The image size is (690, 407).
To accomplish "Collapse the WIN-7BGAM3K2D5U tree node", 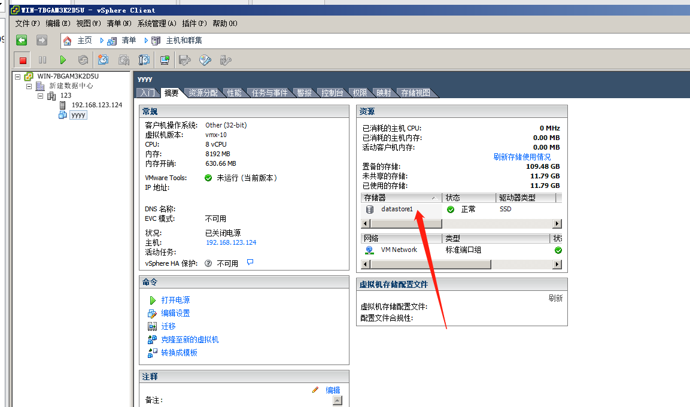I will point(17,77).
